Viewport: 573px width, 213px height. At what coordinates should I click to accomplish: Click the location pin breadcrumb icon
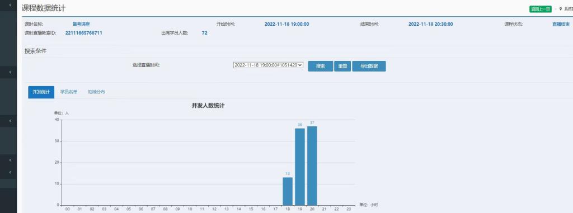pyautogui.click(x=561, y=9)
